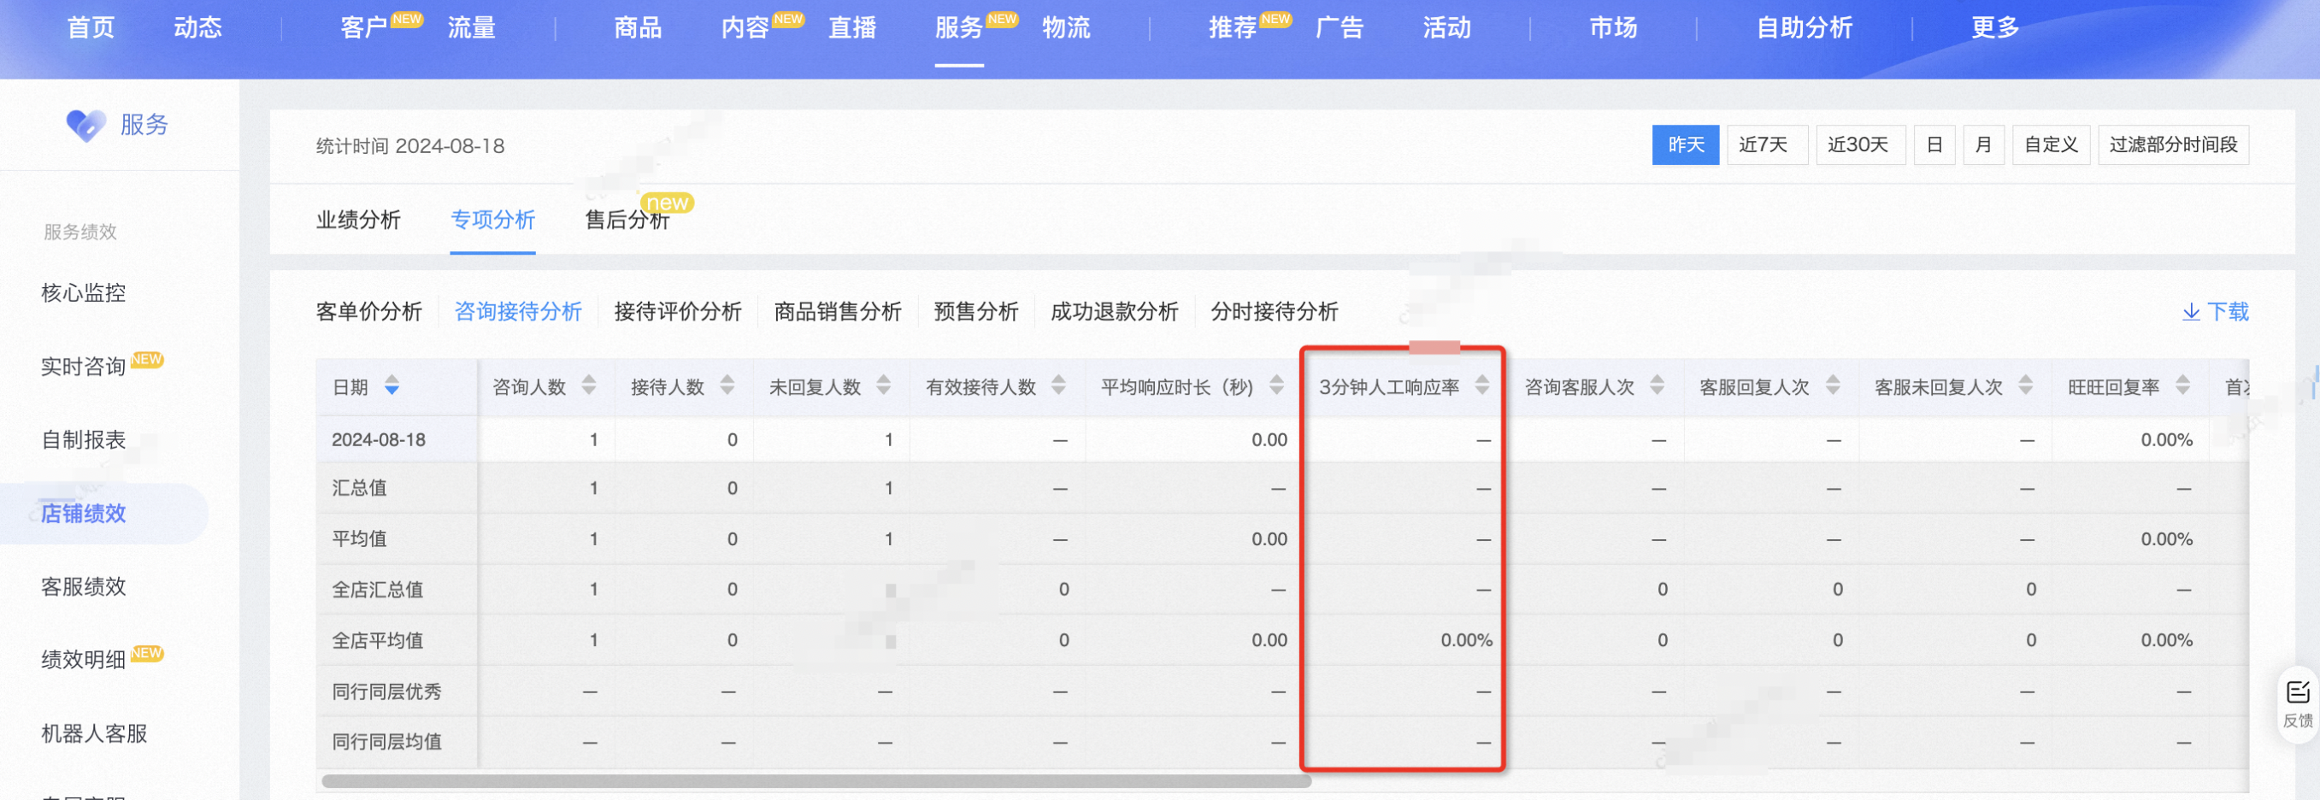Viewport: 2320px width, 800px height.
Task: Open 内容 in top navigation
Action: (x=745, y=28)
